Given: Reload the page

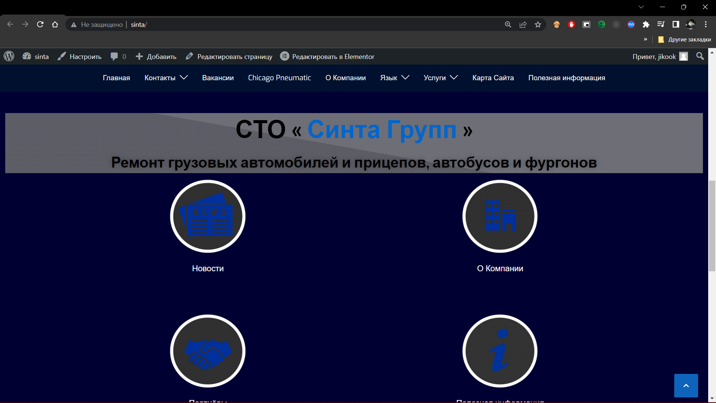Looking at the screenshot, I should click(x=40, y=25).
